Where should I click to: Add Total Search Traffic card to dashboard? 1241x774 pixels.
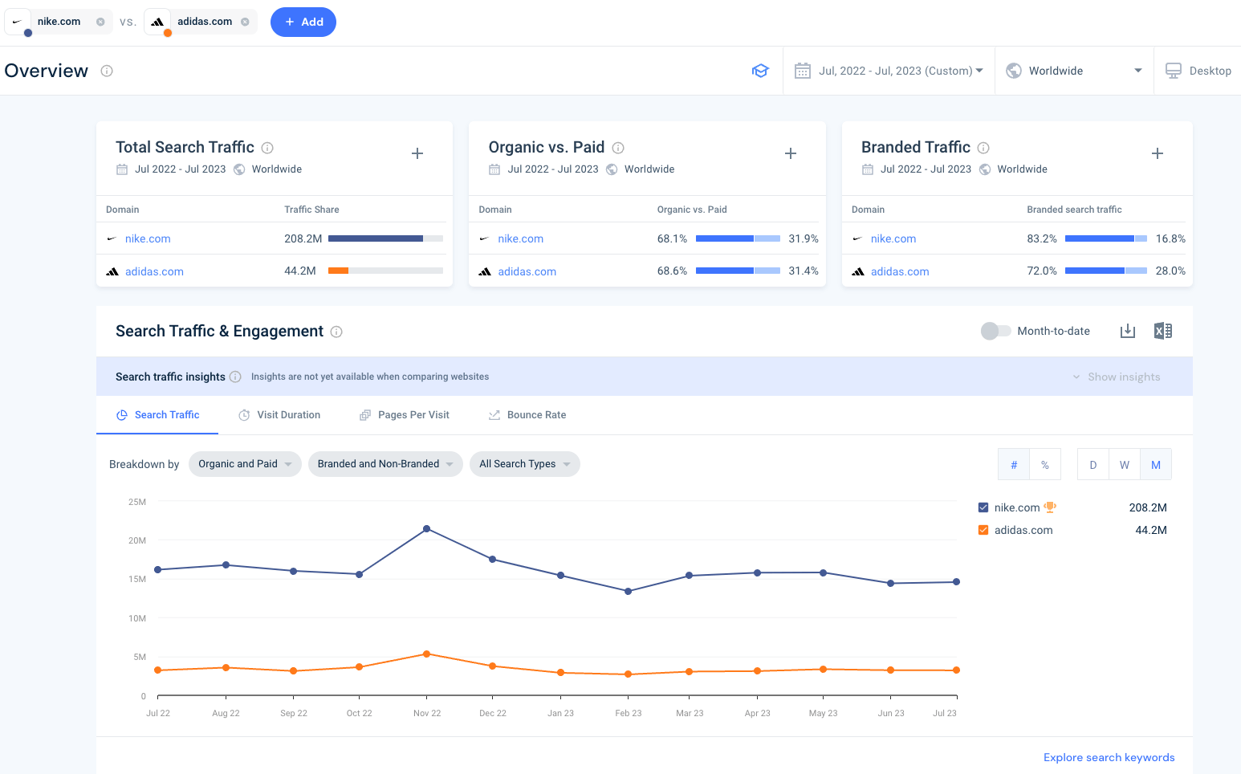coord(417,153)
